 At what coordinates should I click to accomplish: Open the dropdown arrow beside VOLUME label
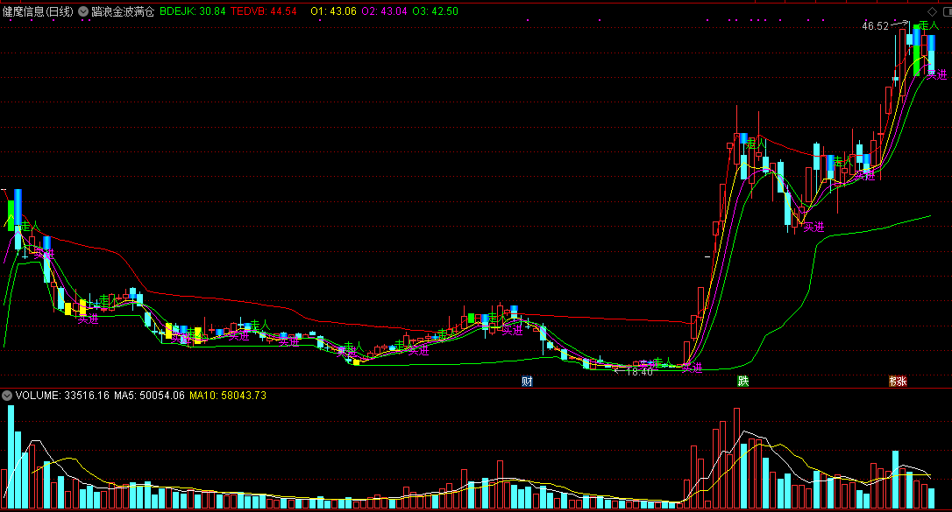point(7,396)
